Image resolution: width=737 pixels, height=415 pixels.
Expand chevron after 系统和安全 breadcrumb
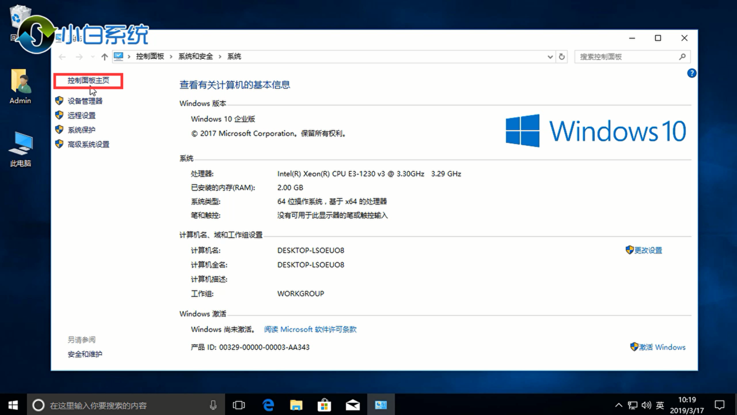point(220,56)
